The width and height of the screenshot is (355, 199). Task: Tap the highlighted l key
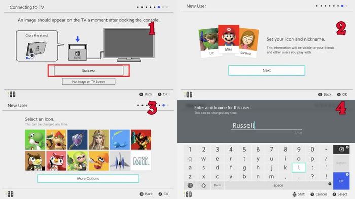click(299, 168)
